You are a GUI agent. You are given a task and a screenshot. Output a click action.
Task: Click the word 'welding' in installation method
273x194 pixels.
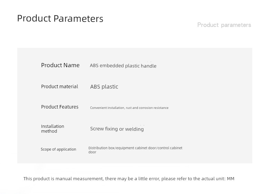pyautogui.click(x=134, y=129)
